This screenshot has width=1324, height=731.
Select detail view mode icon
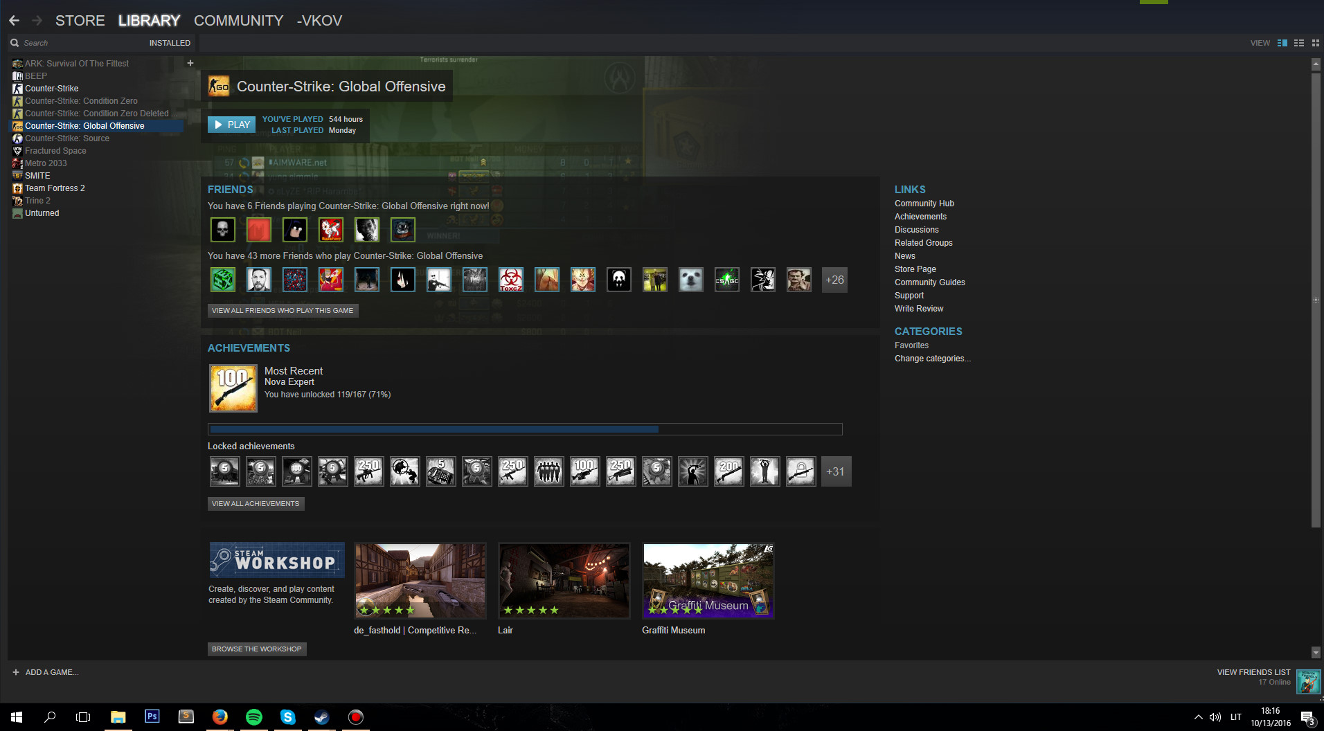click(x=1282, y=43)
